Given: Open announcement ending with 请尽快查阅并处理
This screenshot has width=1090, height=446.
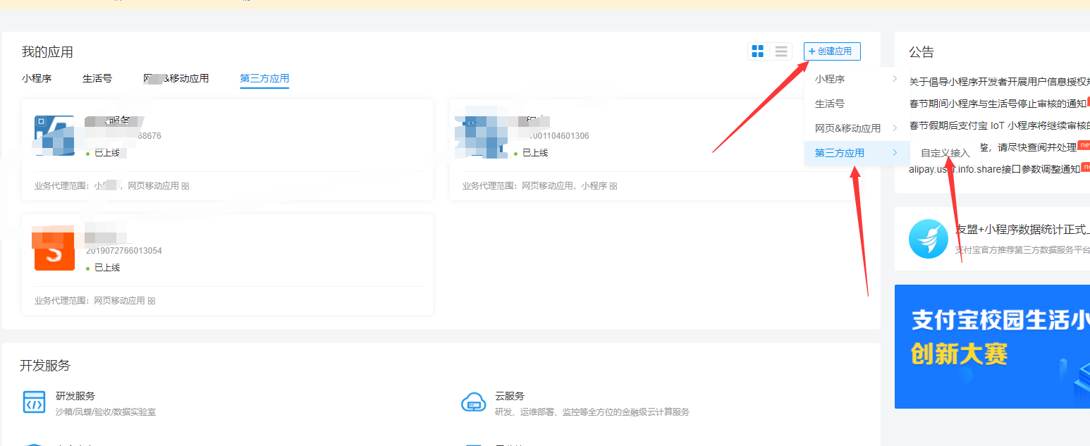Looking at the screenshot, I should [1027, 148].
